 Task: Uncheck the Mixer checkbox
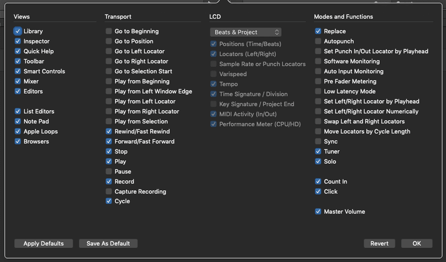18,81
